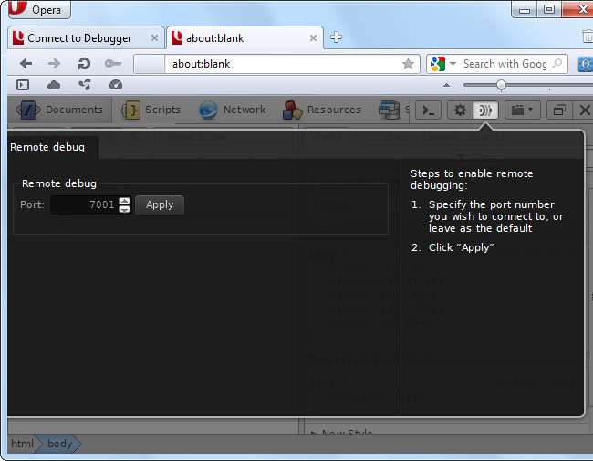This screenshot has width=593, height=461.
Task: Increase the remote debug port number
Action: point(125,201)
